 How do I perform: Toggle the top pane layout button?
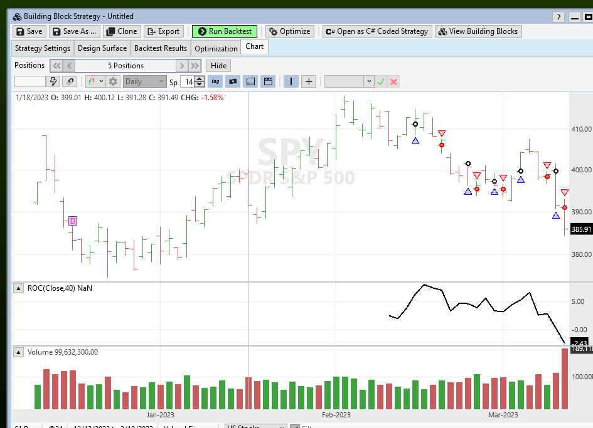click(268, 81)
